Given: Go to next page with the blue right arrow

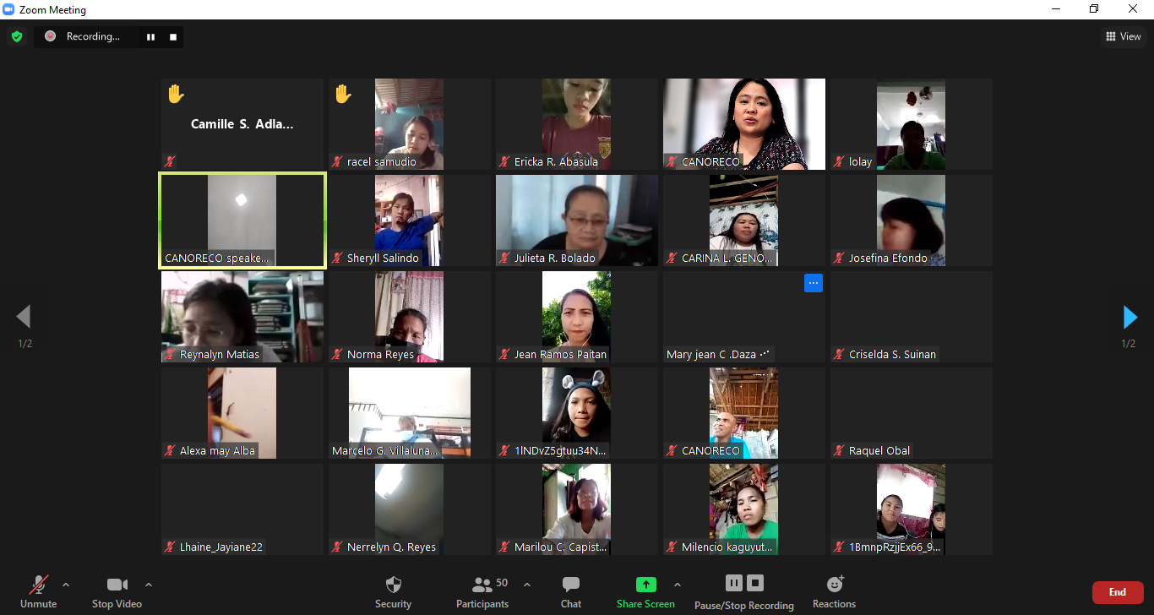Looking at the screenshot, I should (x=1130, y=317).
